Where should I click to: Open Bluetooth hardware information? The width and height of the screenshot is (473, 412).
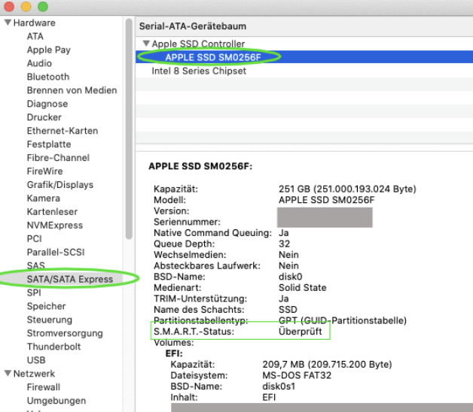[47, 77]
